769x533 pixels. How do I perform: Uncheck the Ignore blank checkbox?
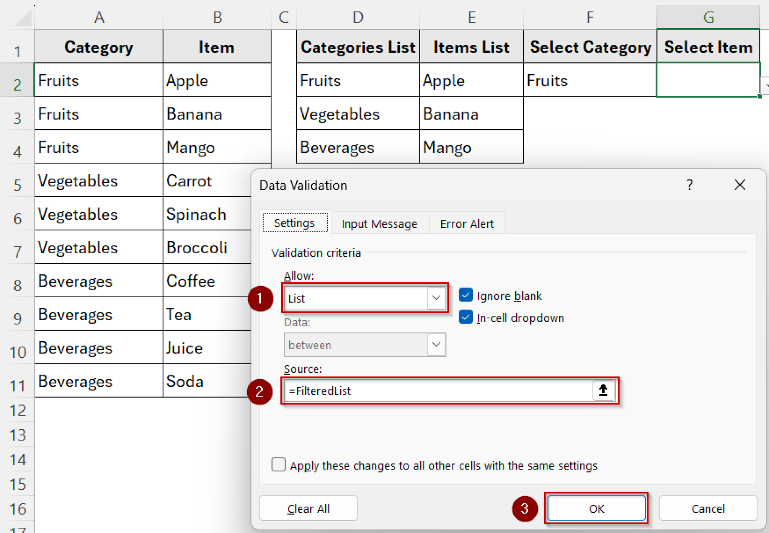(x=466, y=295)
